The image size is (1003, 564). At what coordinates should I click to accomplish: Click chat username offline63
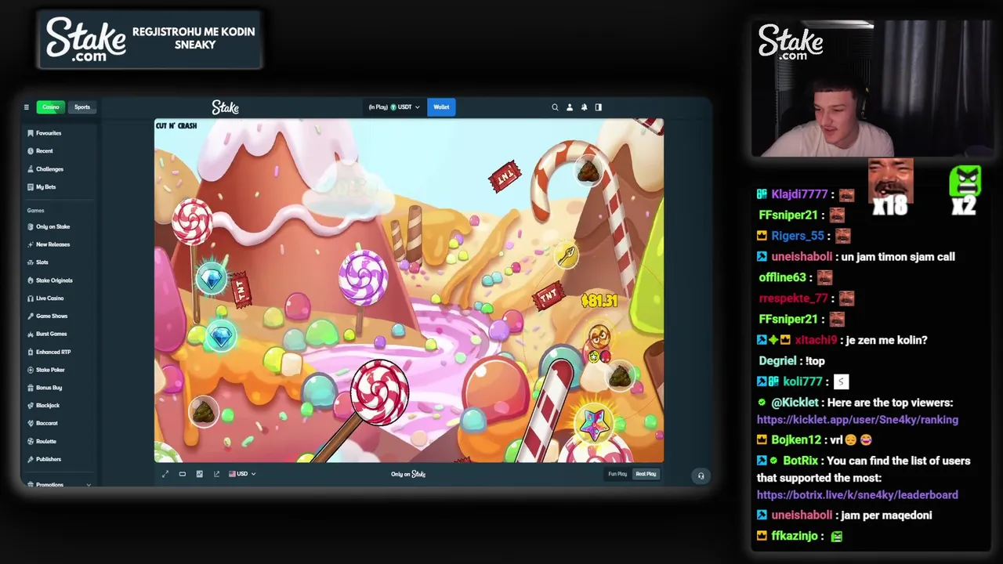tap(782, 277)
